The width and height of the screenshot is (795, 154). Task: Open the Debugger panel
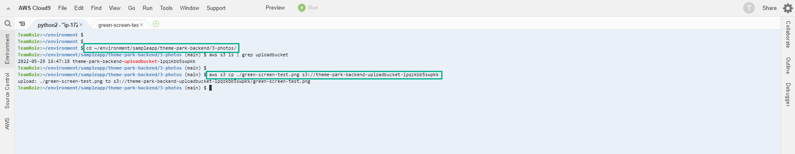coord(788,94)
